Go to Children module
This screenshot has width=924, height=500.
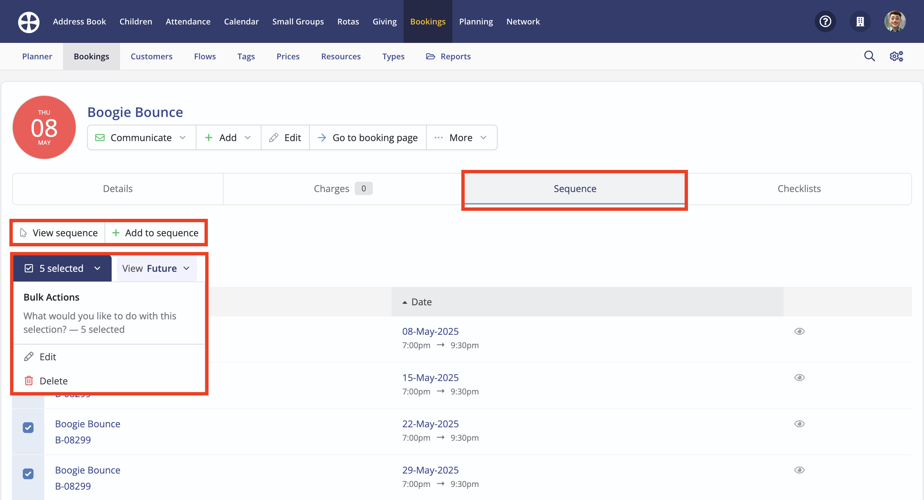point(135,21)
